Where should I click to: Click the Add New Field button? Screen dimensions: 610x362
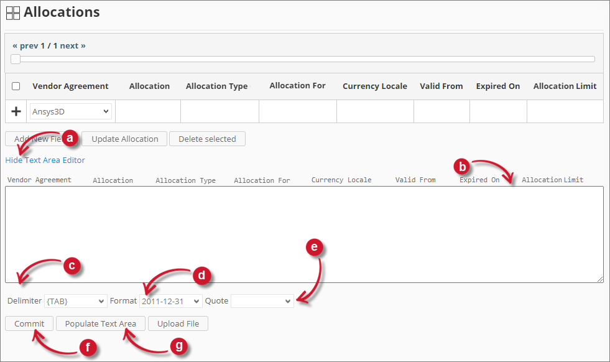point(41,139)
